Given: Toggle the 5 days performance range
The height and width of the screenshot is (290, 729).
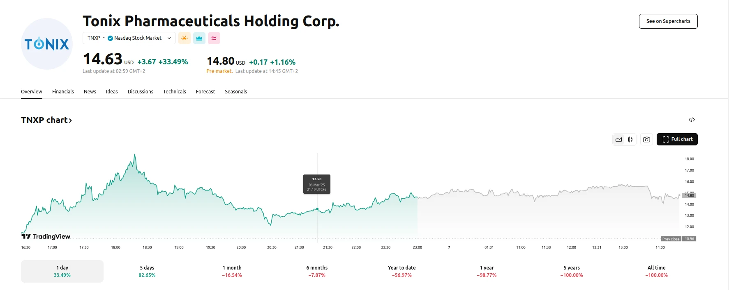Looking at the screenshot, I should click(147, 271).
